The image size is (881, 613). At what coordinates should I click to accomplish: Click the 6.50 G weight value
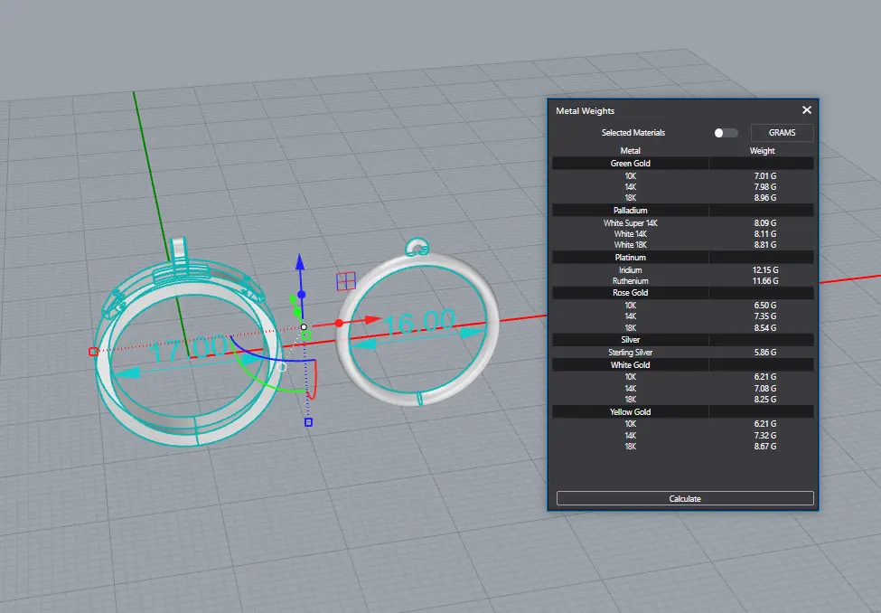765,306
